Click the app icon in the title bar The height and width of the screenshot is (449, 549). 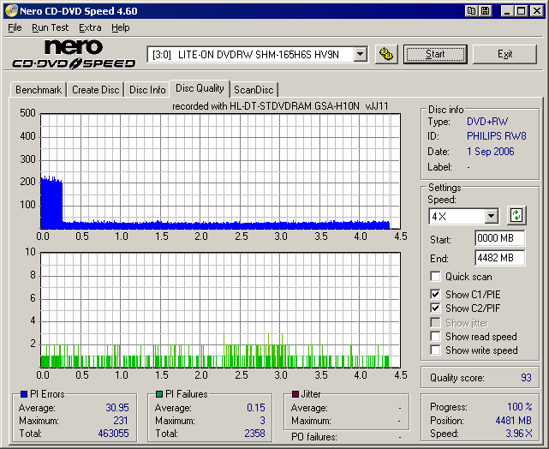[10, 11]
